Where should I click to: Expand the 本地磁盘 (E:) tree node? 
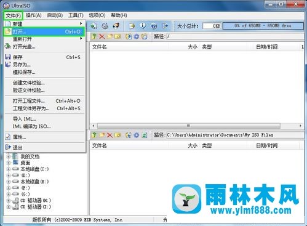click(x=9, y=182)
